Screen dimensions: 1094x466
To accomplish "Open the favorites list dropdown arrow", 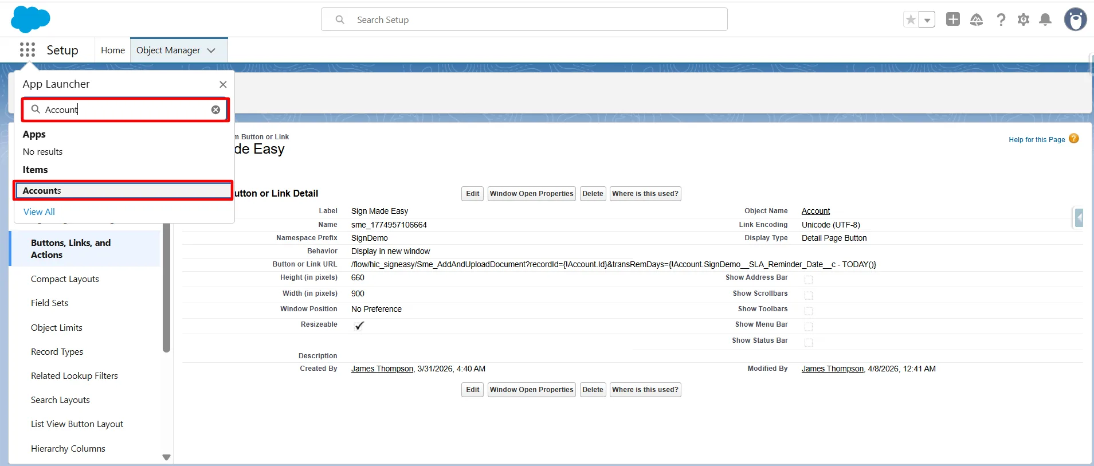I will click(927, 19).
